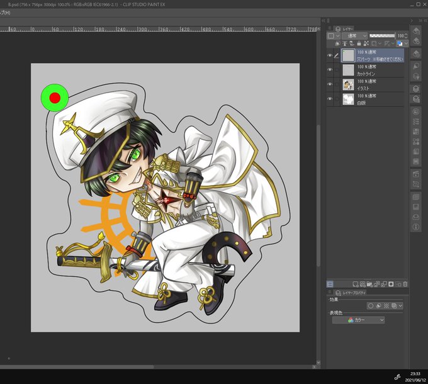Click pen edit indicator on 穴パーツ layer
428x384 pixels.
point(337,55)
